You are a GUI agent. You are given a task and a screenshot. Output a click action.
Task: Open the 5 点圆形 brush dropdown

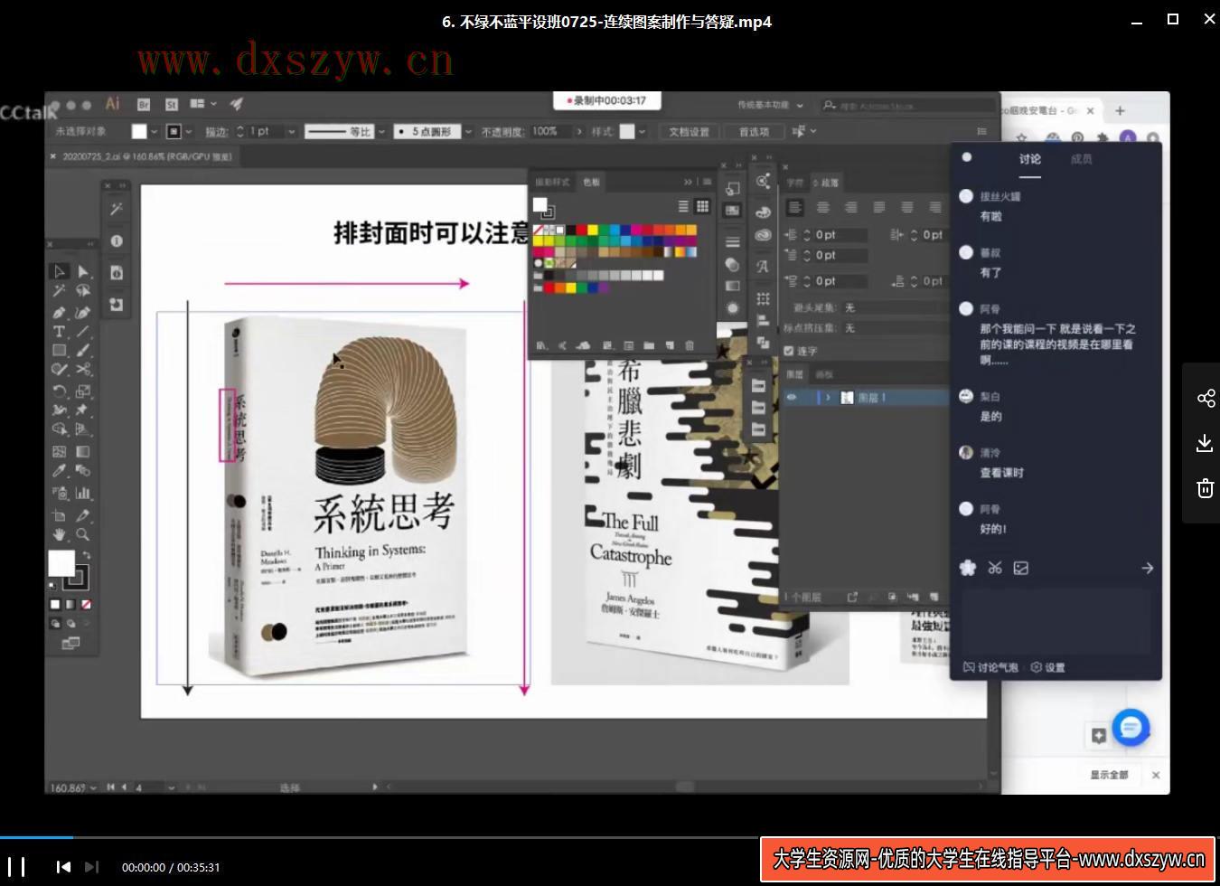pyautogui.click(x=469, y=131)
